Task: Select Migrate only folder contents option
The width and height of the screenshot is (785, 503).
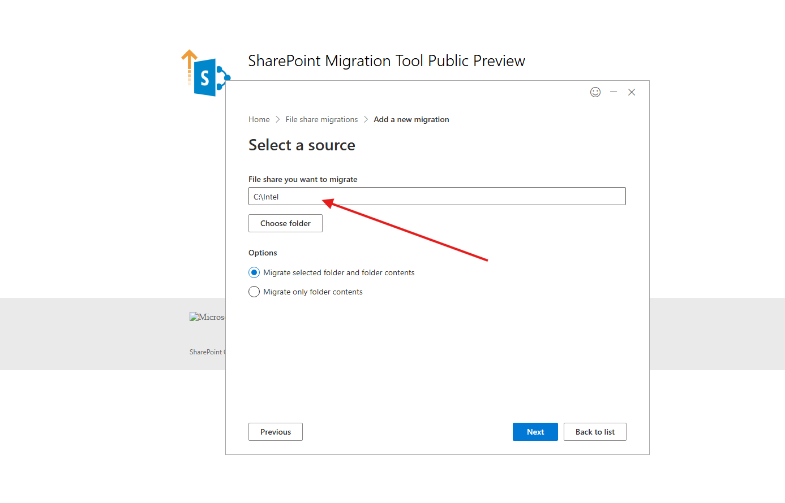Action: click(x=254, y=292)
